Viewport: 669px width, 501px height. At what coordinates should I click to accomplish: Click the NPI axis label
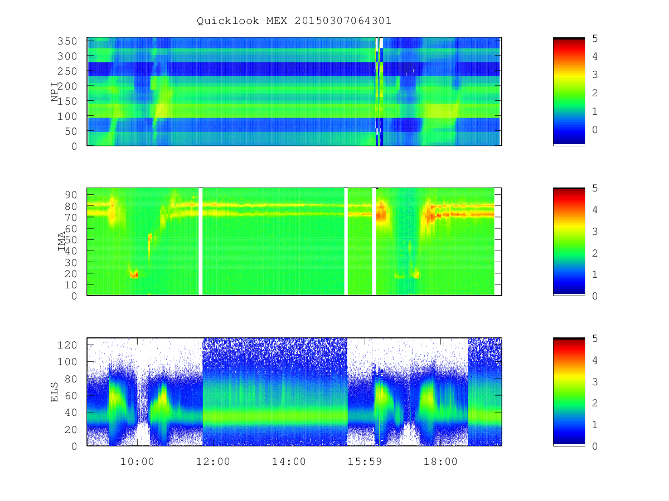[55, 92]
